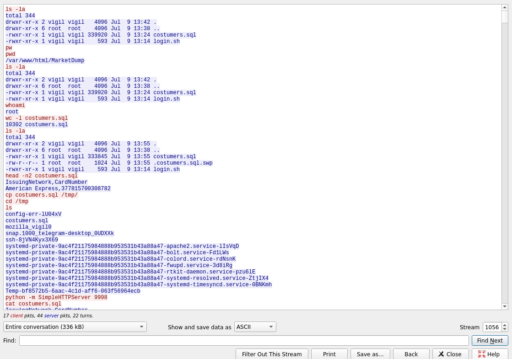Save the stream with Save as...
This screenshot has height=359, width=512.
370,354
